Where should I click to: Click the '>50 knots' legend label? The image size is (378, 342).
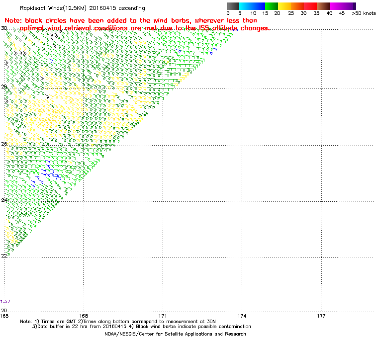click(364, 13)
